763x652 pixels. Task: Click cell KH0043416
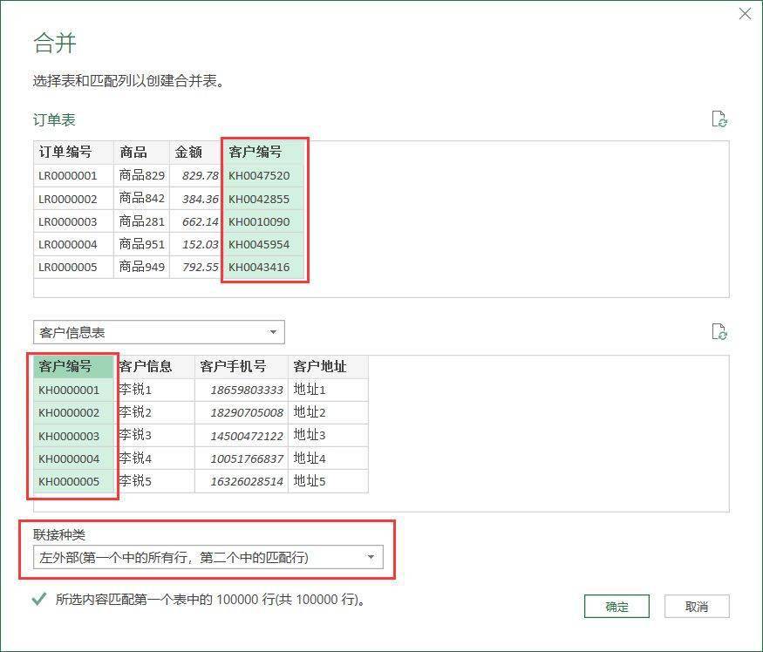[263, 267]
